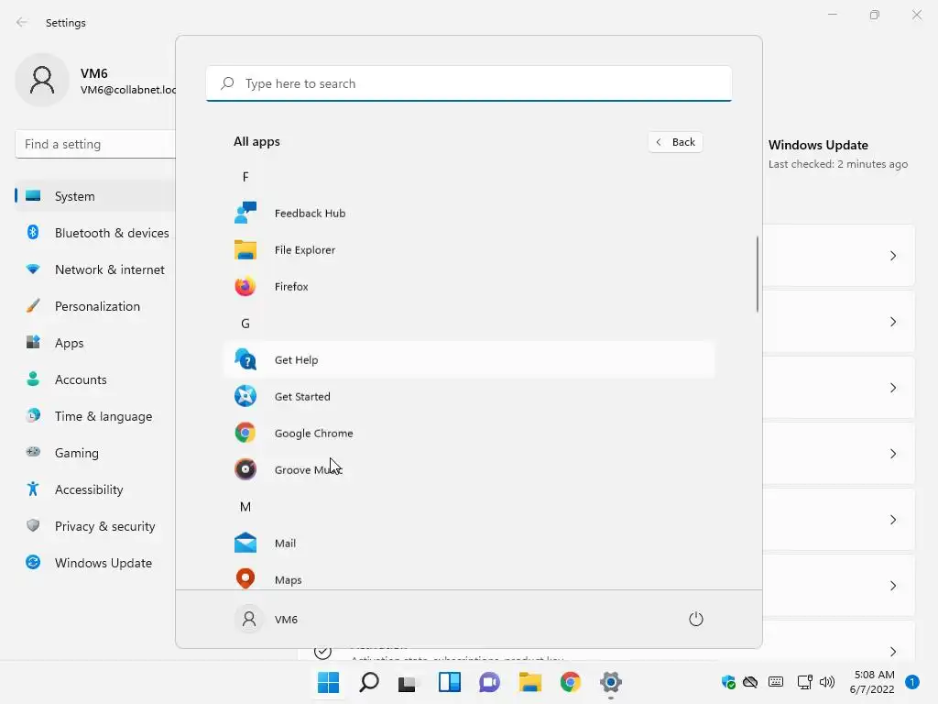Open Chat icon on taskbar
938x704 pixels.
tap(489, 682)
